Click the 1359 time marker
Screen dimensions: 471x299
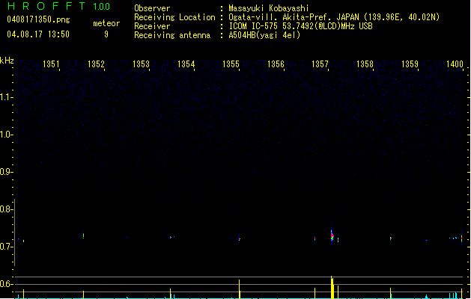point(410,64)
